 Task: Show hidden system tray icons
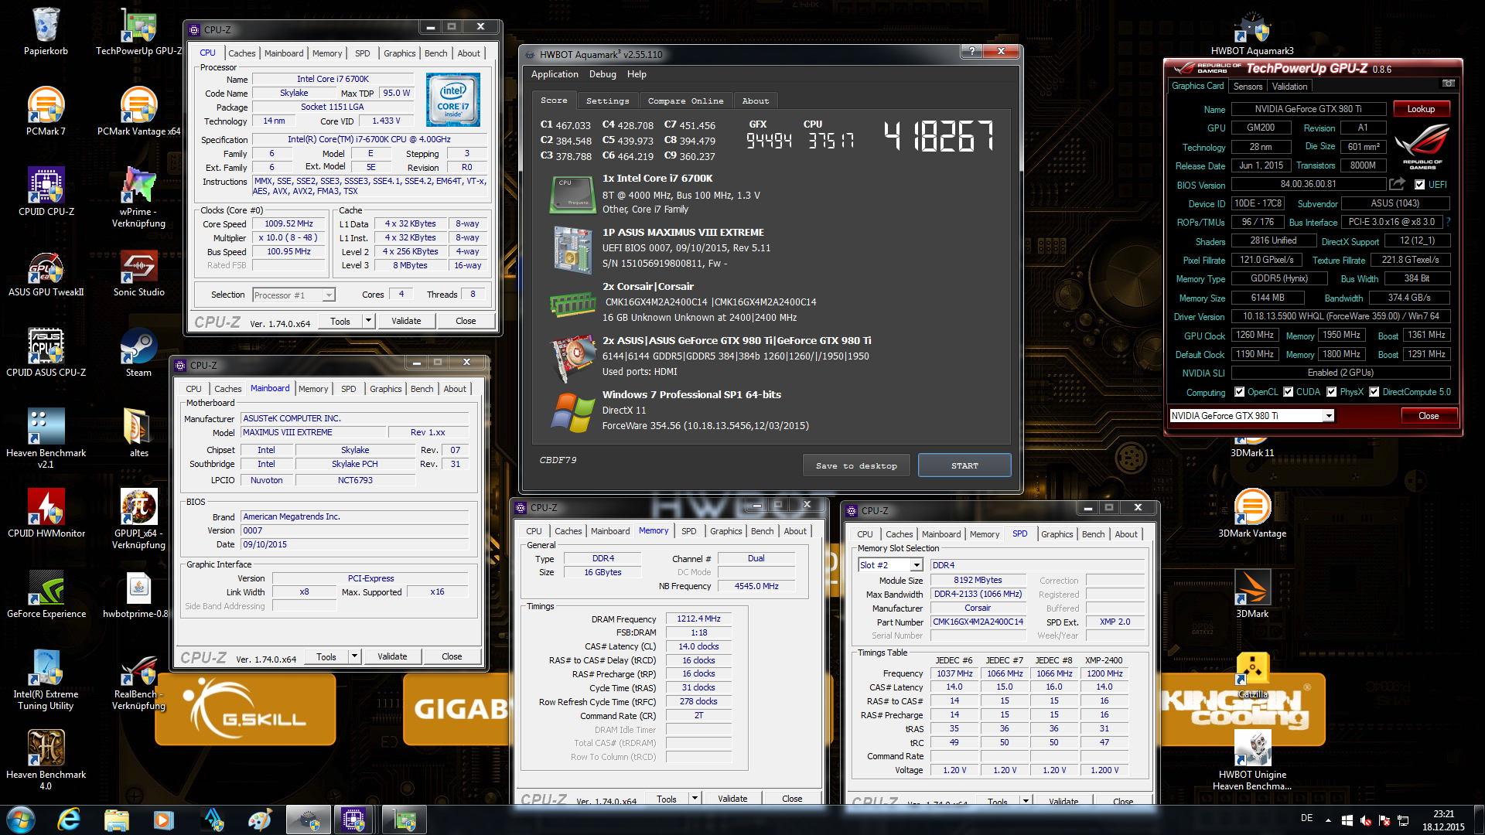1328,820
